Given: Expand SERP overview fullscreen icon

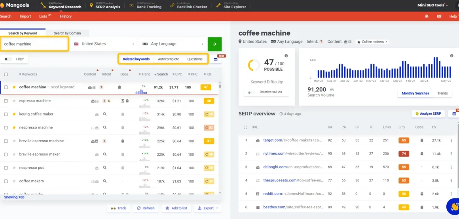Looking at the screenshot, I should 245,127.
